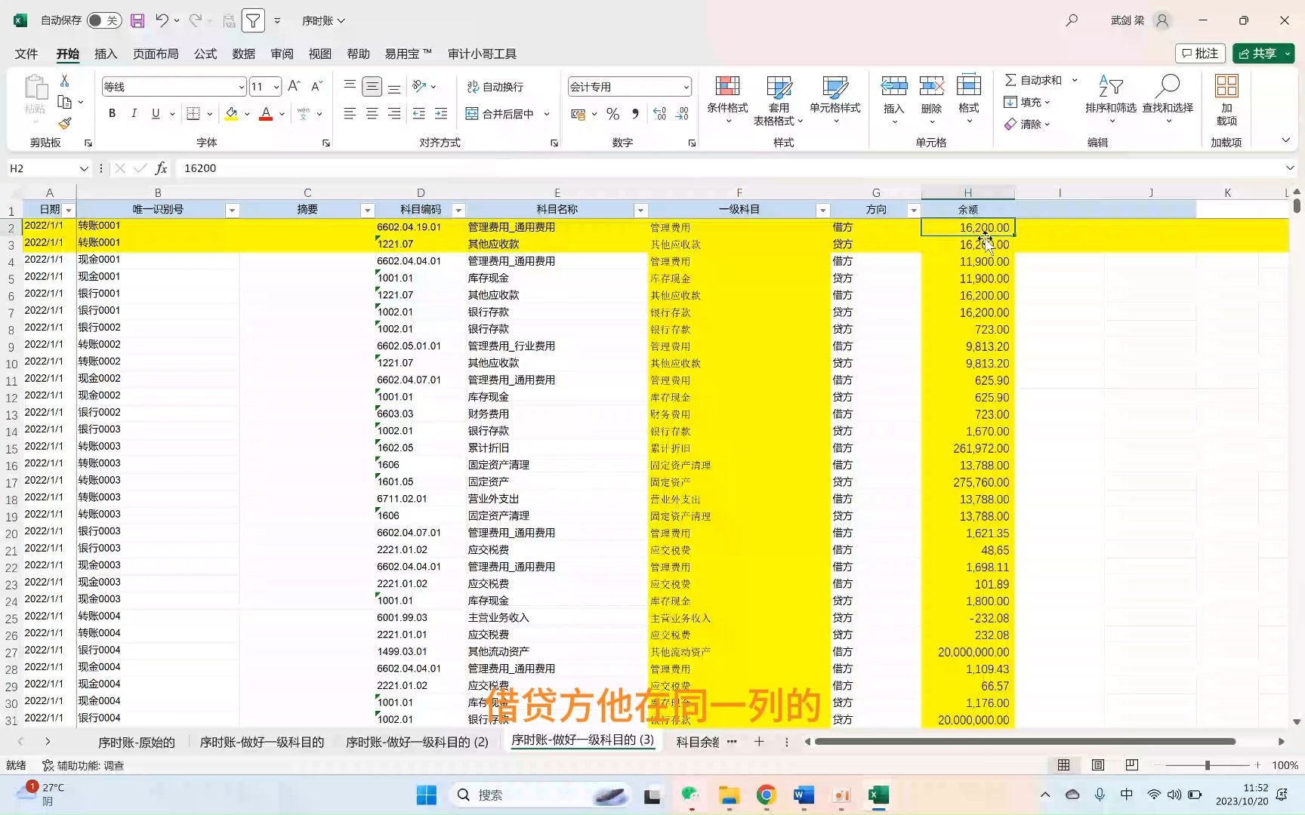
Task: Click 自动求和 AutoSum button
Action: coord(1033,80)
